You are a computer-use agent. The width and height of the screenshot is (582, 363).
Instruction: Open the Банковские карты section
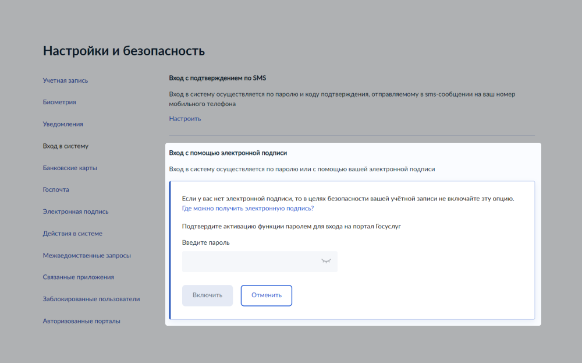tap(70, 168)
